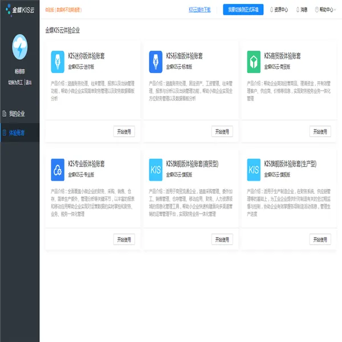Start using KIS旗舰版体验账套(生产型)
Screen dimensions: 342x342
pyautogui.click(x=320, y=239)
